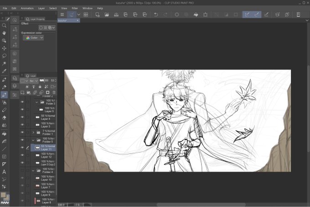Open the Expression color dropdown

pos(33,37)
